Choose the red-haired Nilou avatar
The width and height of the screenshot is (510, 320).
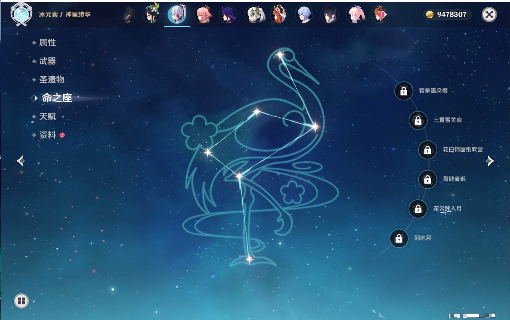click(279, 14)
